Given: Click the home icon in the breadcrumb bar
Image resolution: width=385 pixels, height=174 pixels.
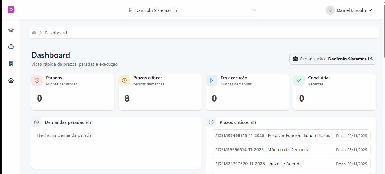Looking at the screenshot, I should [x=34, y=32].
